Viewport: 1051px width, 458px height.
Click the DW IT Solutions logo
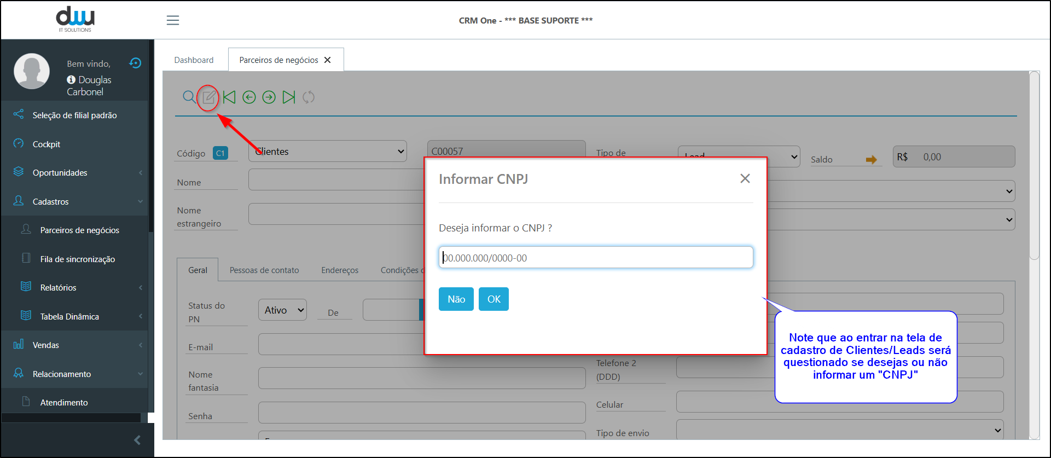tap(76, 19)
